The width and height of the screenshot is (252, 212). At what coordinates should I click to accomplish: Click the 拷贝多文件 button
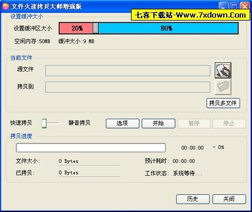(x=223, y=103)
